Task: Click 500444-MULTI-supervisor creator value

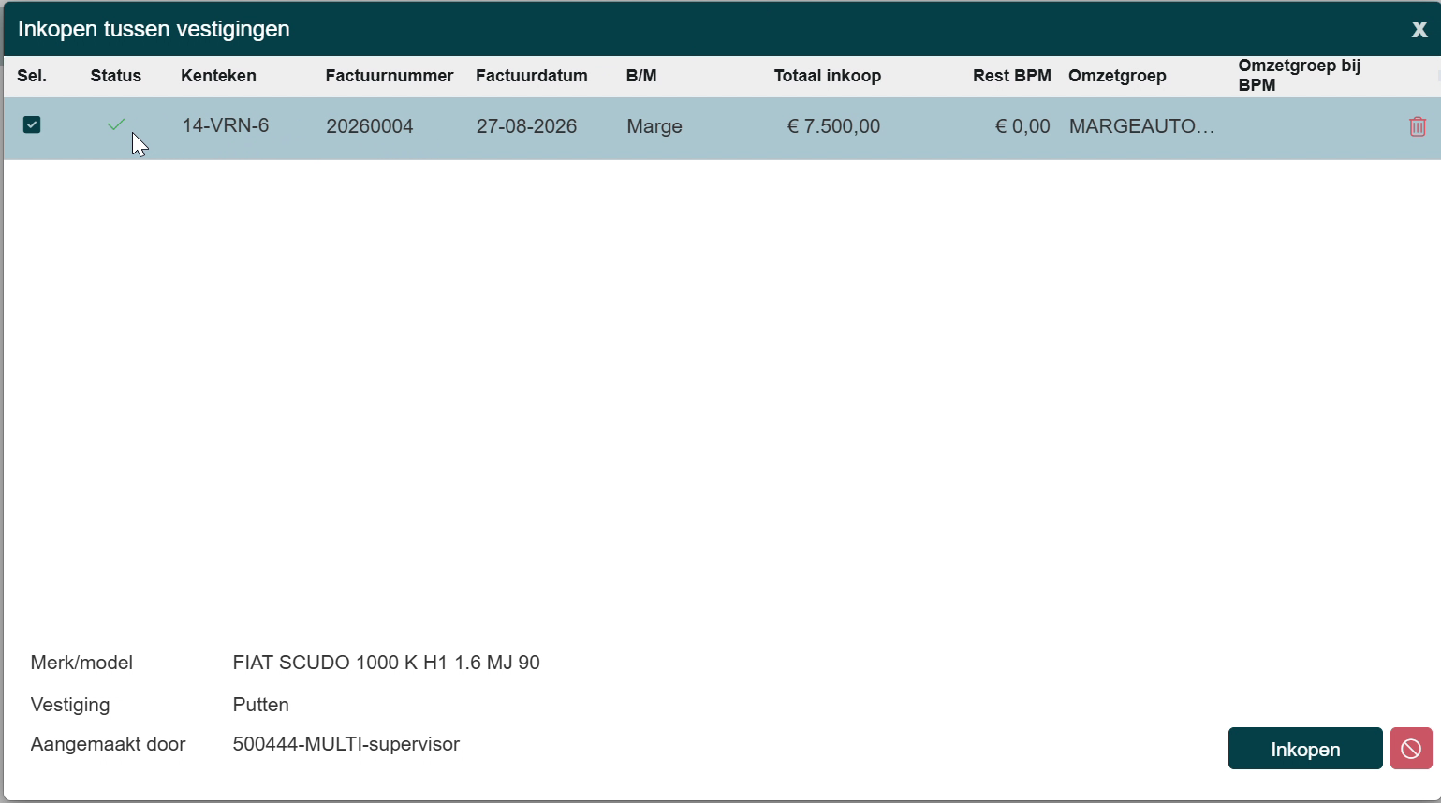Action: (x=346, y=744)
